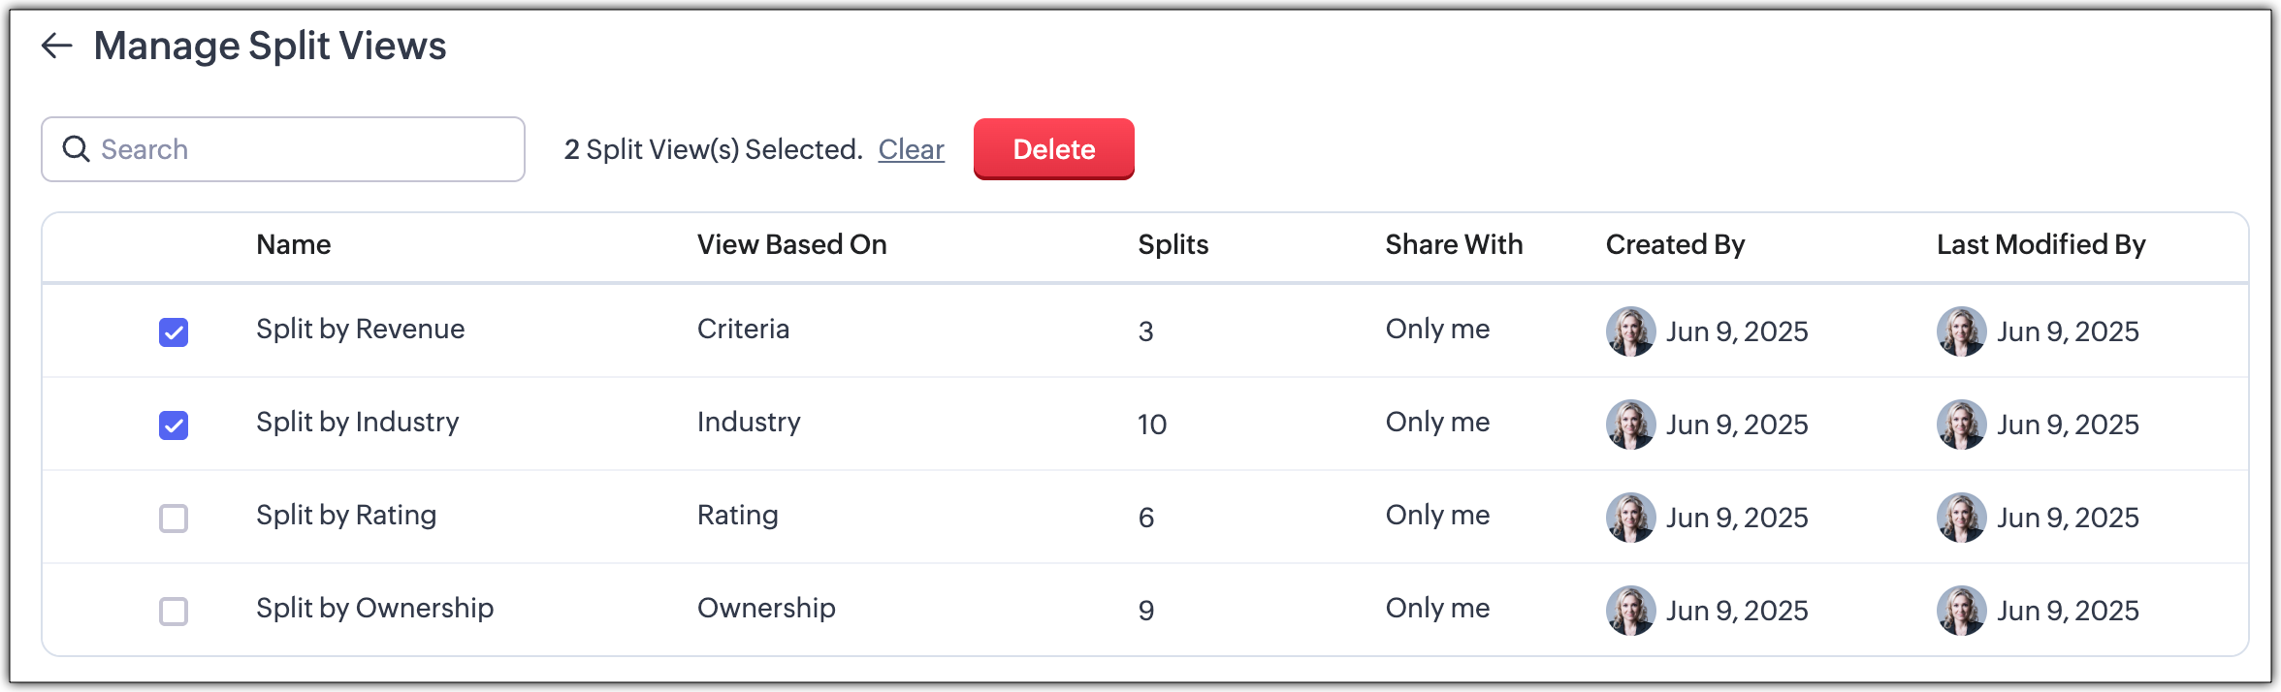The height and width of the screenshot is (692, 2281).
Task: Open the Split by Rating view name
Action: coord(346,515)
